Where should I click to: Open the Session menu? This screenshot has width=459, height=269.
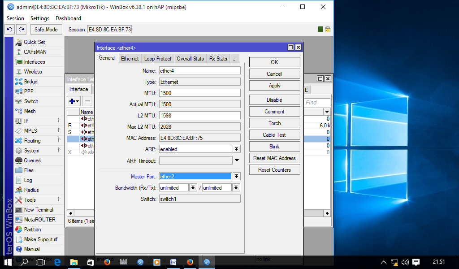pyautogui.click(x=15, y=18)
